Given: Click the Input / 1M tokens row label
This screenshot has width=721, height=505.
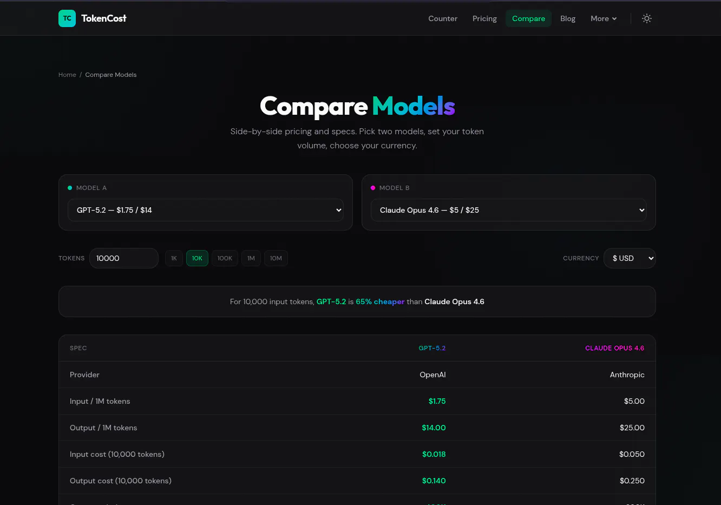Looking at the screenshot, I should (x=100, y=401).
